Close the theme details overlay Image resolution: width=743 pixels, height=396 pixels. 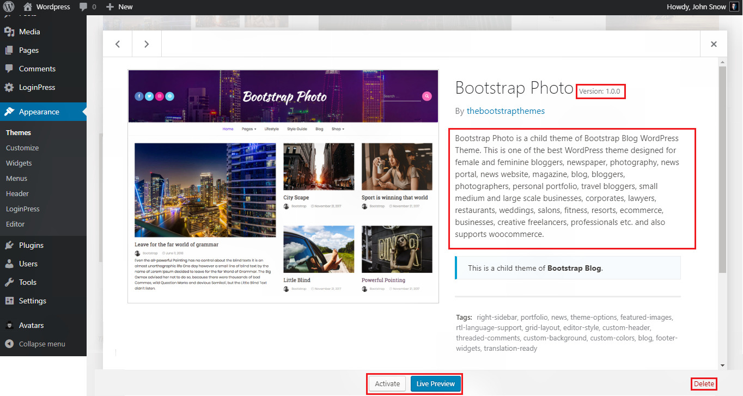click(714, 44)
